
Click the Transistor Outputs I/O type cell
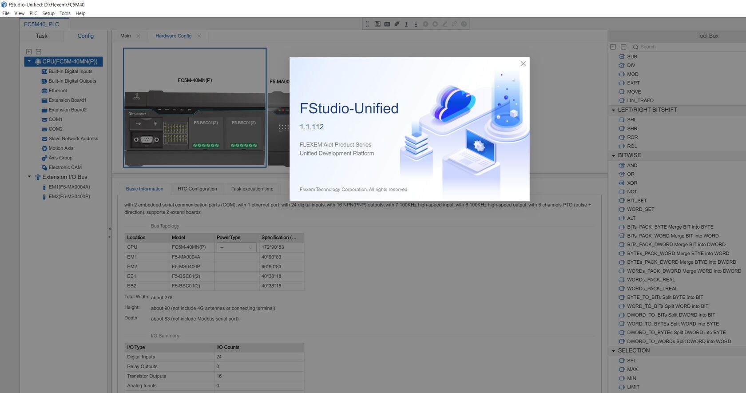[x=170, y=376]
